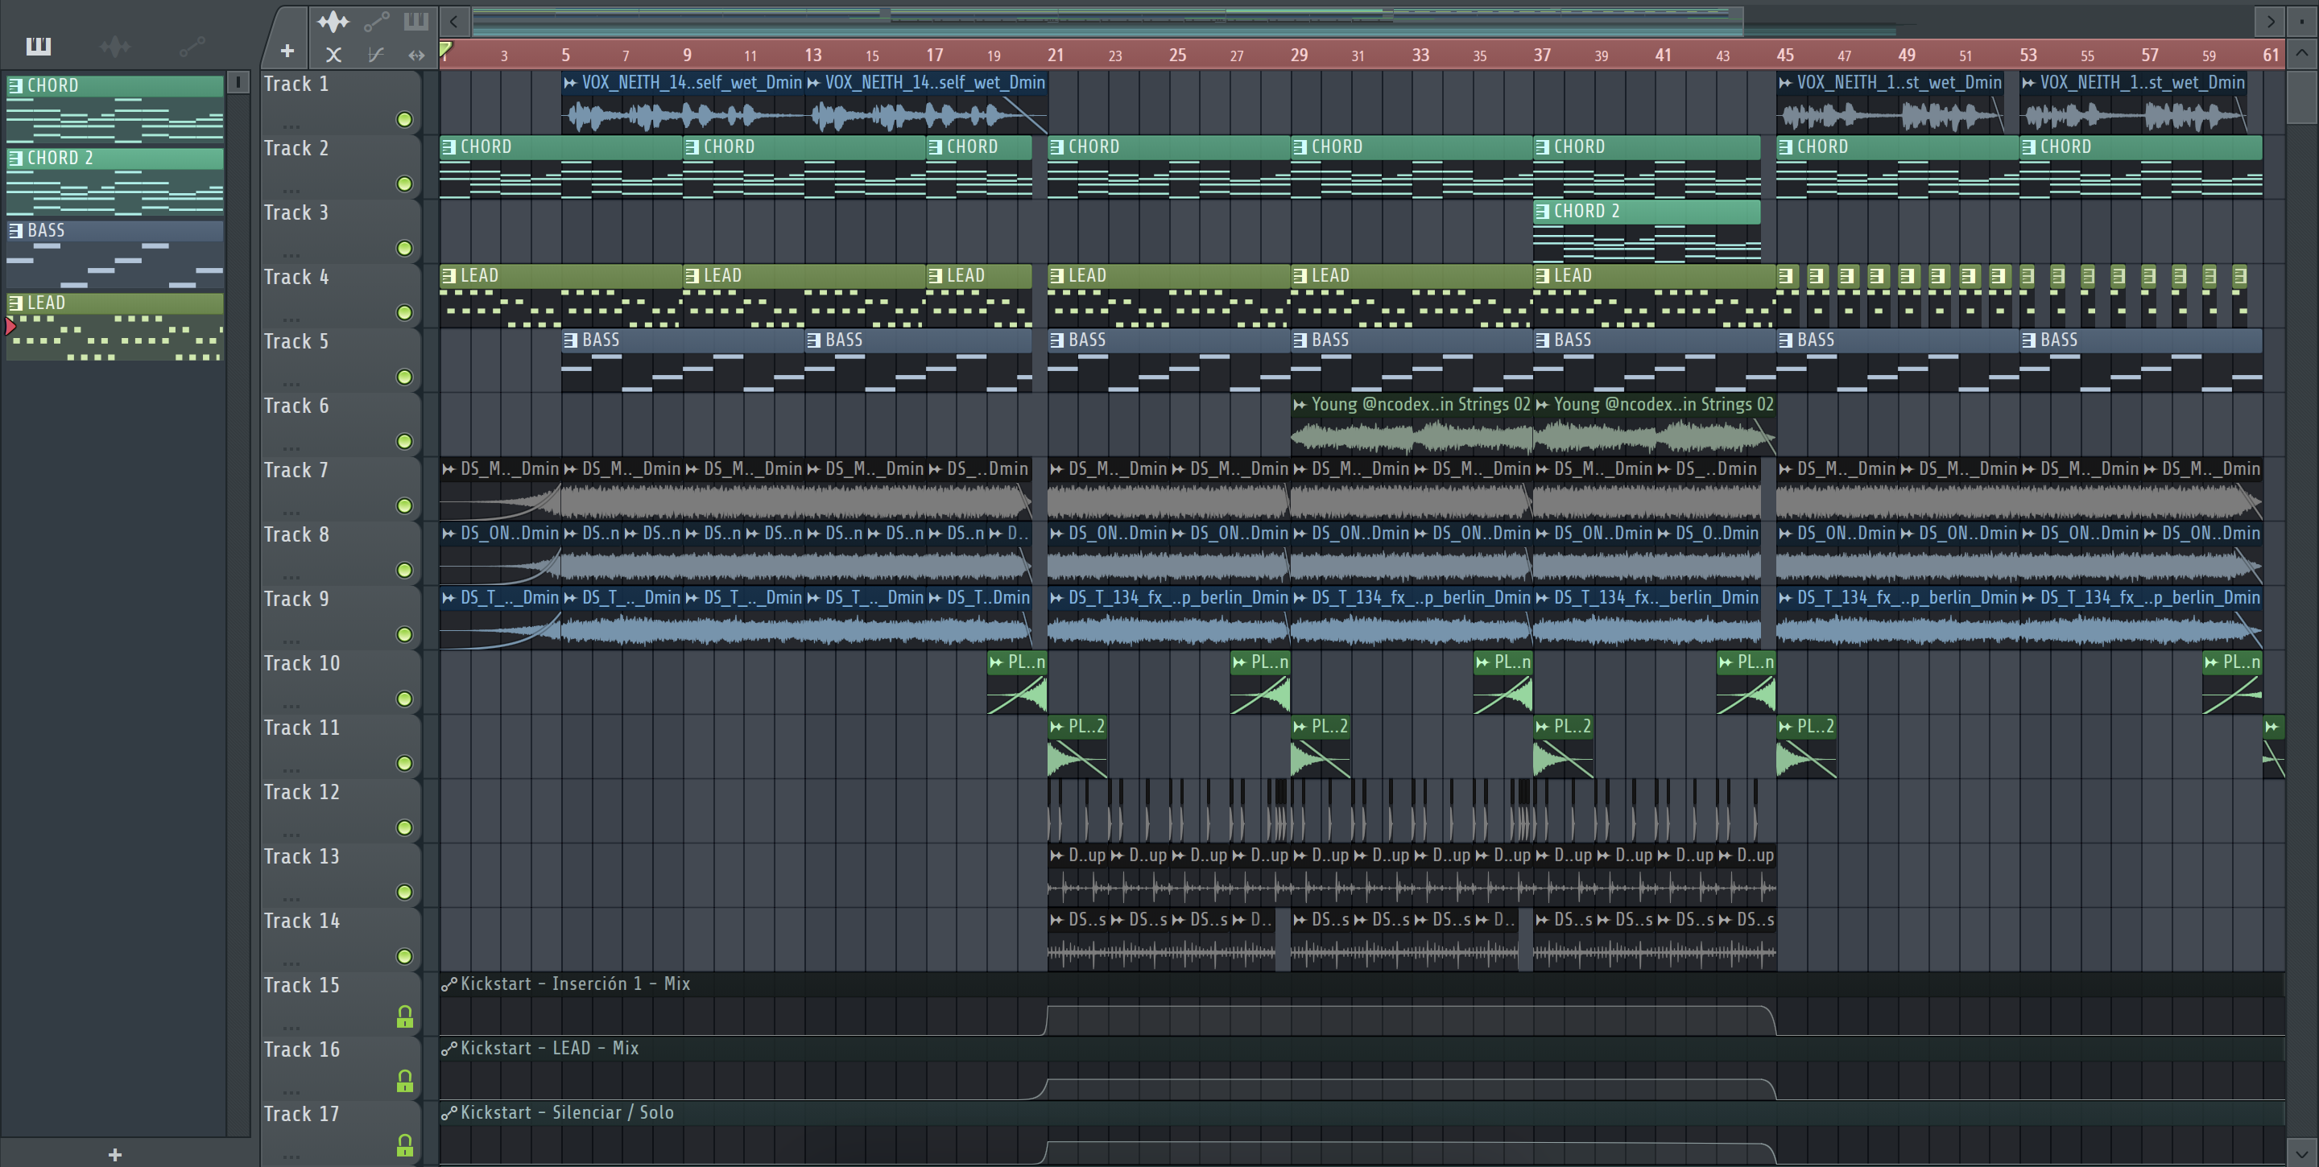This screenshot has height=1167, width=2319.
Task: Show audio clips in the picker panel
Action: pos(115,46)
